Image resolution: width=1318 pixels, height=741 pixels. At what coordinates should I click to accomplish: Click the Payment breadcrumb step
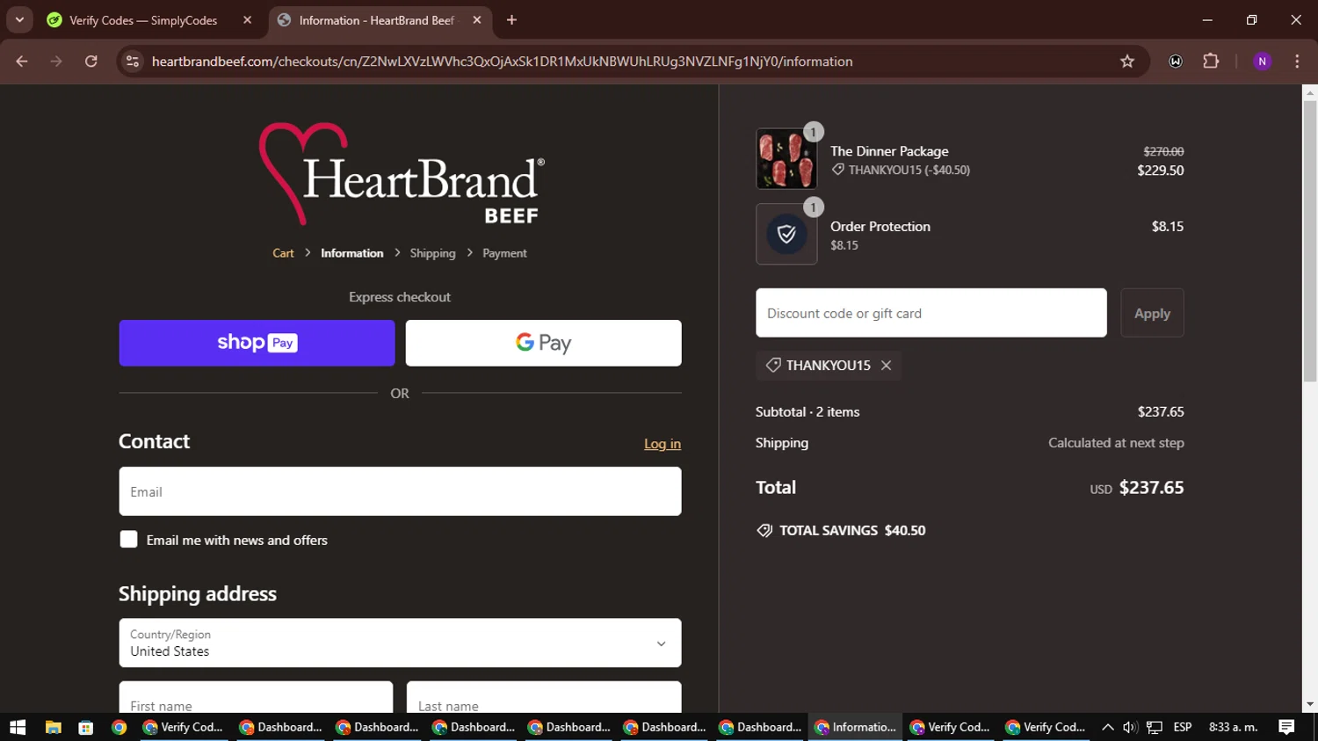pos(504,253)
